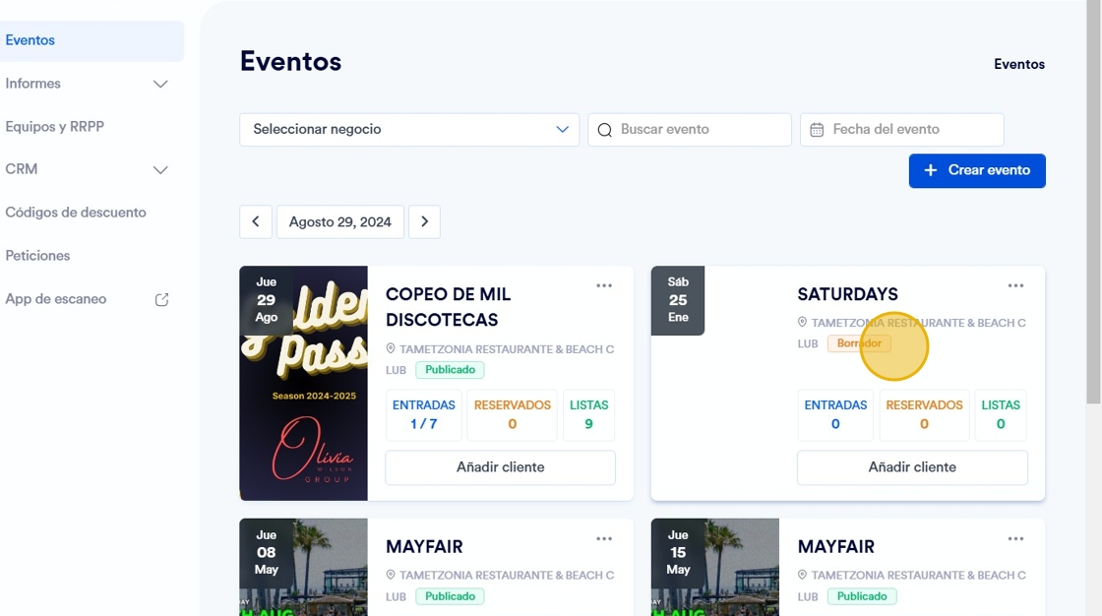Click RESERVADOS 0 on SATURDAYS event
This screenshot has width=1102, height=616.
click(x=924, y=415)
